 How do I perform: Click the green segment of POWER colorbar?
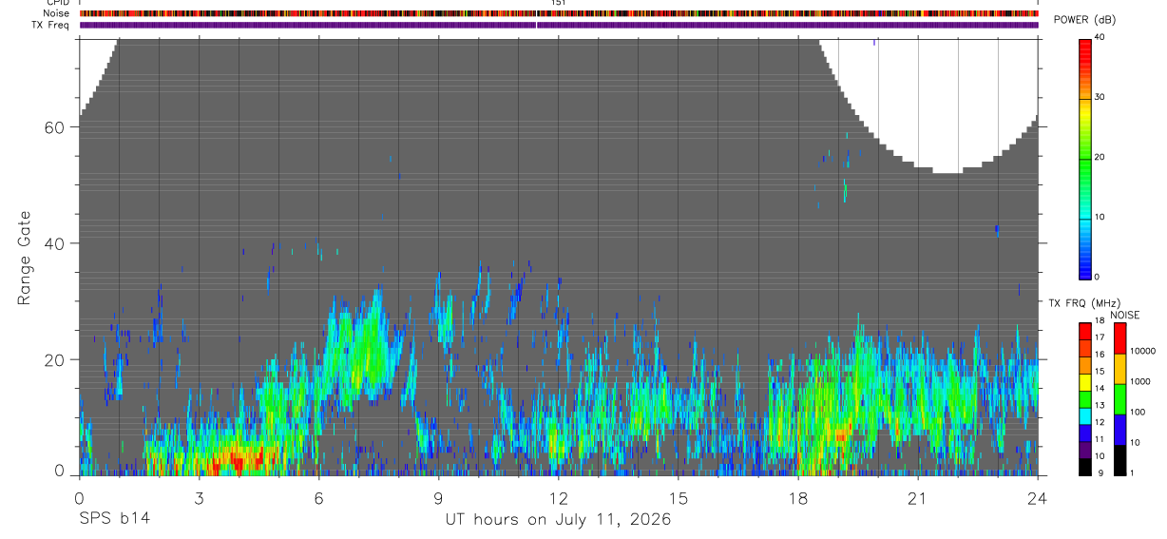1085,157
